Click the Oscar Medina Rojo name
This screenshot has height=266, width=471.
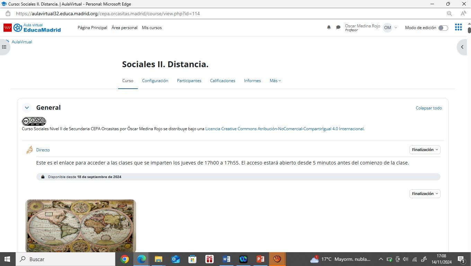363,26
